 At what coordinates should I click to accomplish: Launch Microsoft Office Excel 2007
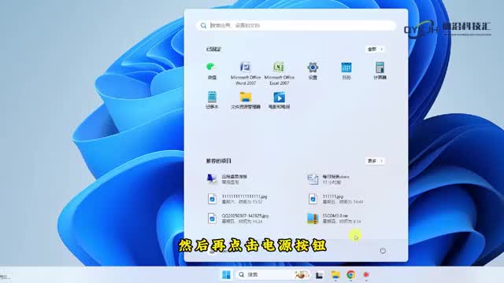pos(279,73)
